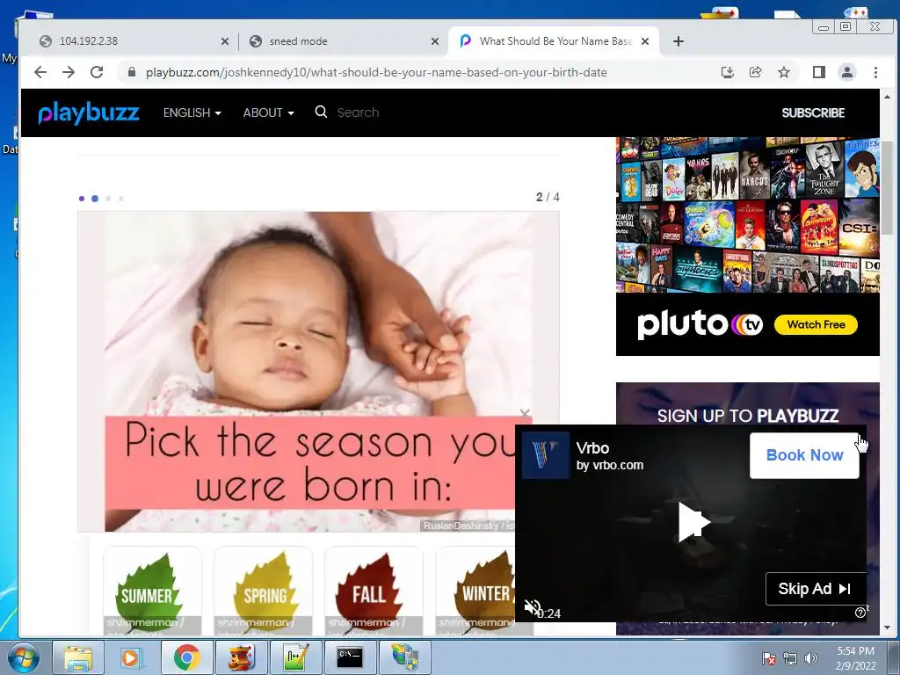
Task: Choose the WINTER leaf answer
Action: coord(475,592)
